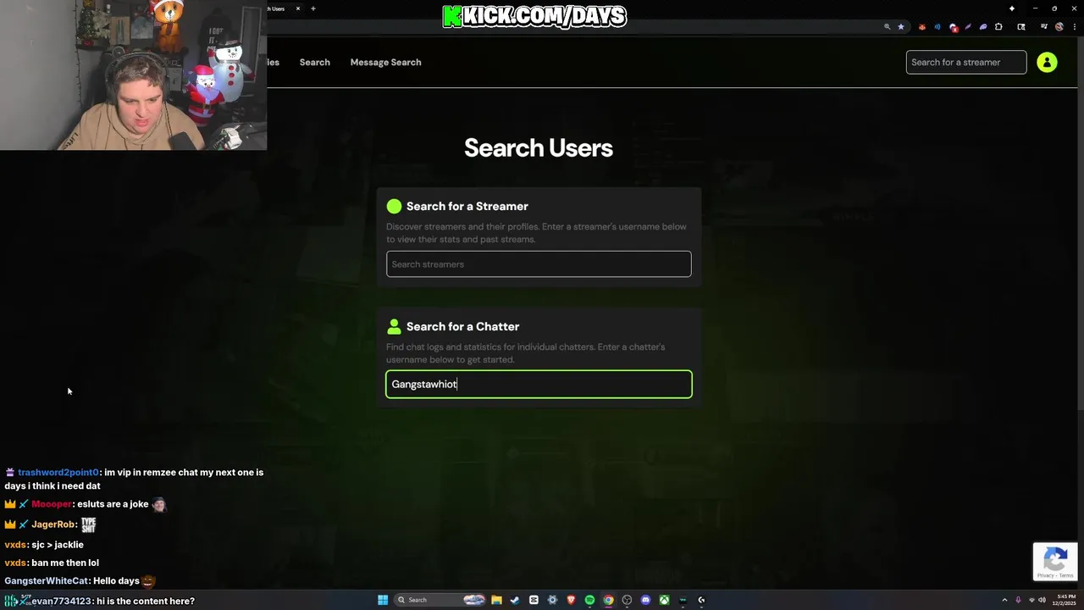Image resolution: width=1084 pixels, height=610 pixels.
Task: Focus the header 'Search for a streamer' field
Action: 966,62
